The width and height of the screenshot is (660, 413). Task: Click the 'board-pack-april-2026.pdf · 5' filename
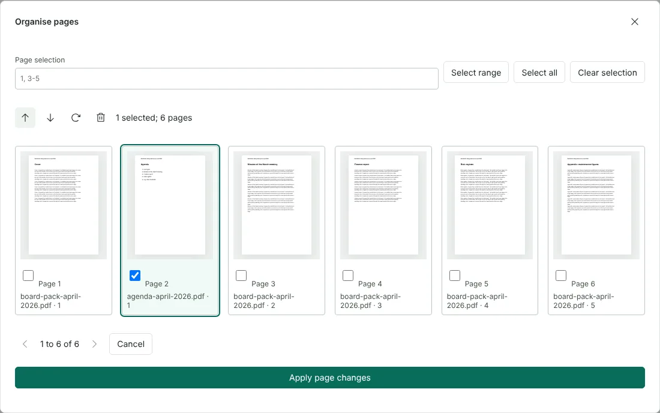[584, 301]
